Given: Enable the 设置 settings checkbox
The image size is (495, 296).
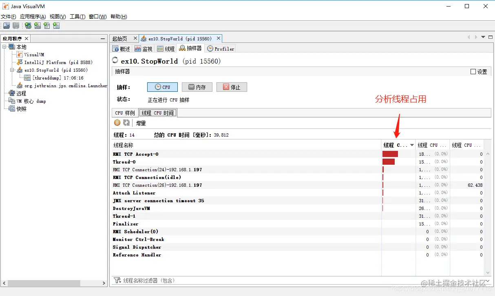Looking at the screenshot, I should point(473,72).
